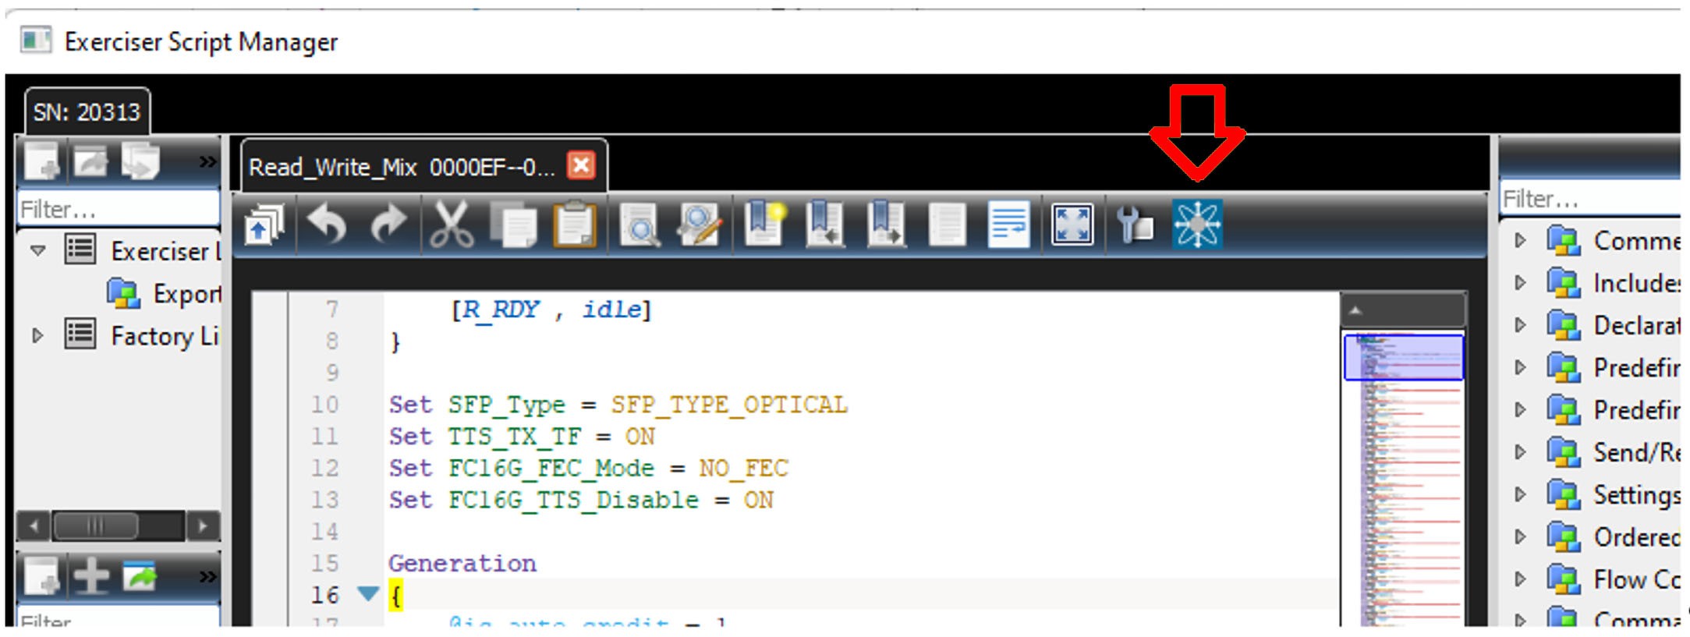Click the Paste clipboard icon
1690x637 pixels.
tap(576, 225)
